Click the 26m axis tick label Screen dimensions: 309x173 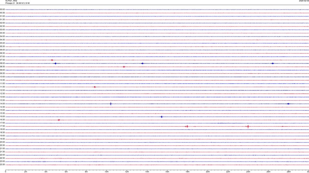click(x=268, y=172)
